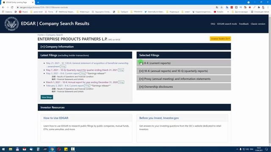Open the Инвестиции bookmark folder

(x=83, y=12)
